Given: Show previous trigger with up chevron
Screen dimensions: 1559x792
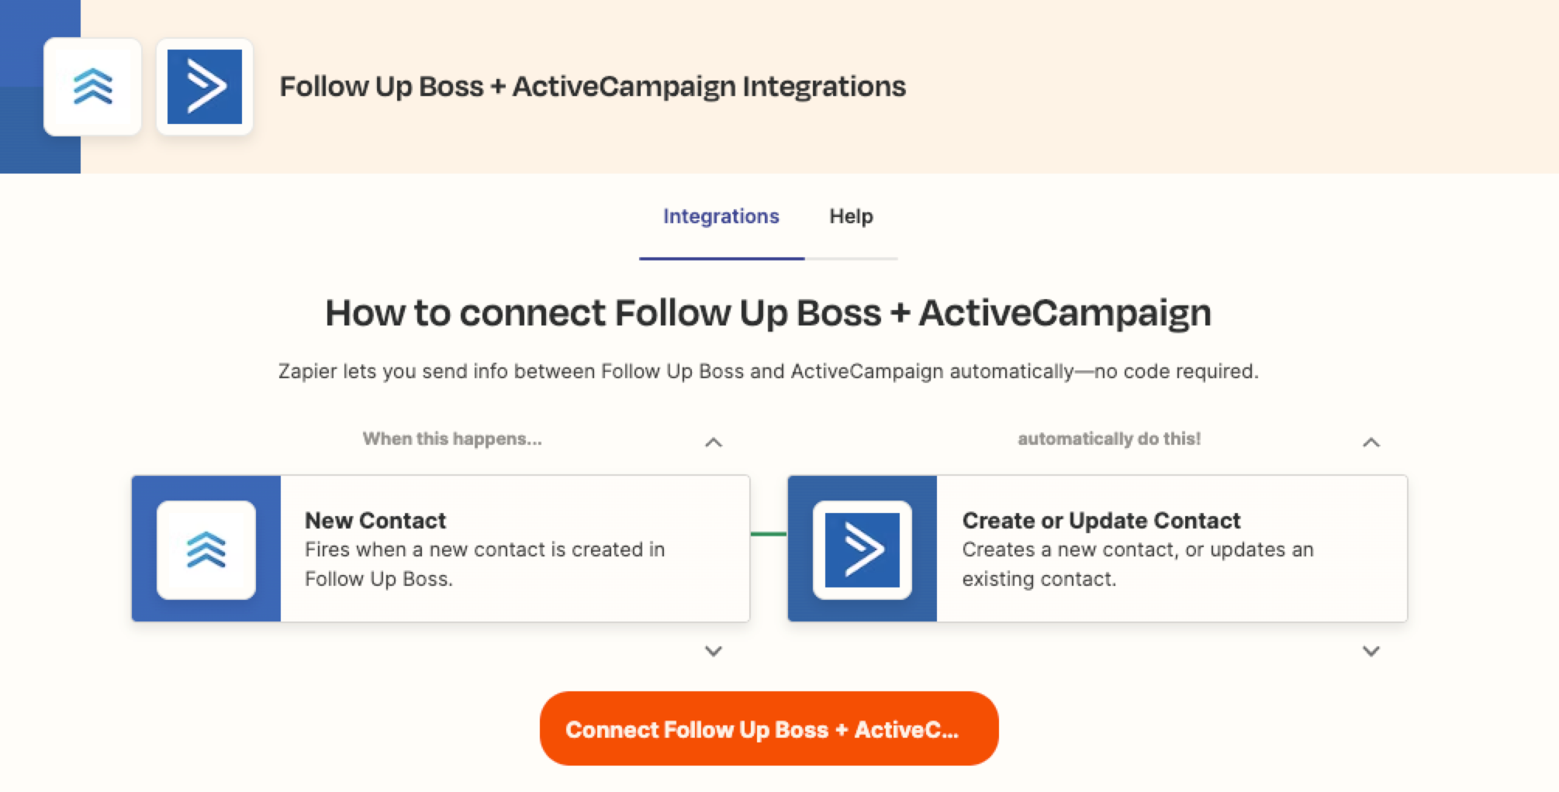Looking at the screenshot, I should pyautogui.click(x=714, y=442).
